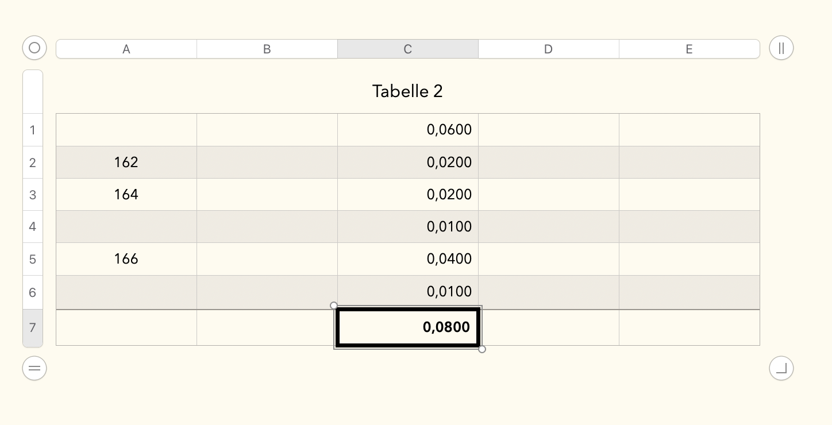Click the cell showing 0,0400
Screen dimensions: 832x425
click(408, 259)
